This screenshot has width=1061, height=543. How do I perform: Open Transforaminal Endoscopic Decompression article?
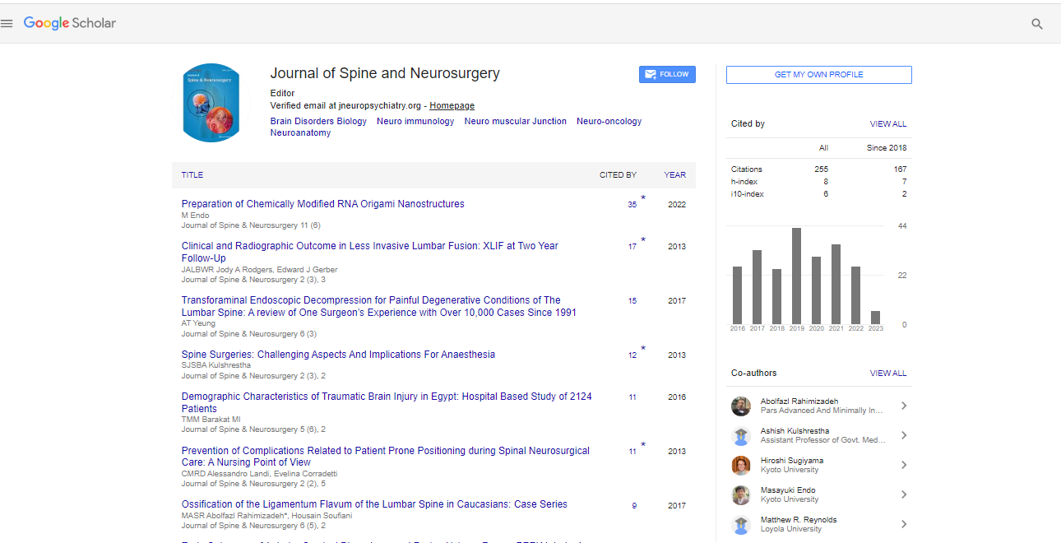point(379,306)
